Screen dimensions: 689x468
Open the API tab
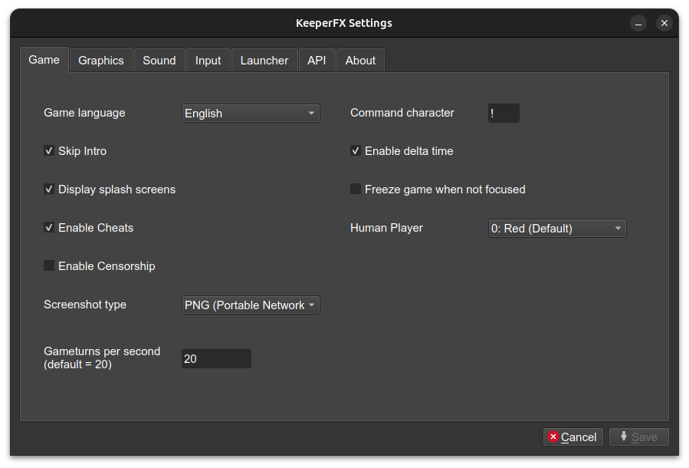tap(317, 61)
